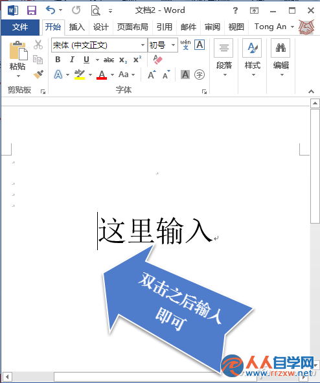Toggle superscript formatting
320x383 pixels.
point(137,60)
